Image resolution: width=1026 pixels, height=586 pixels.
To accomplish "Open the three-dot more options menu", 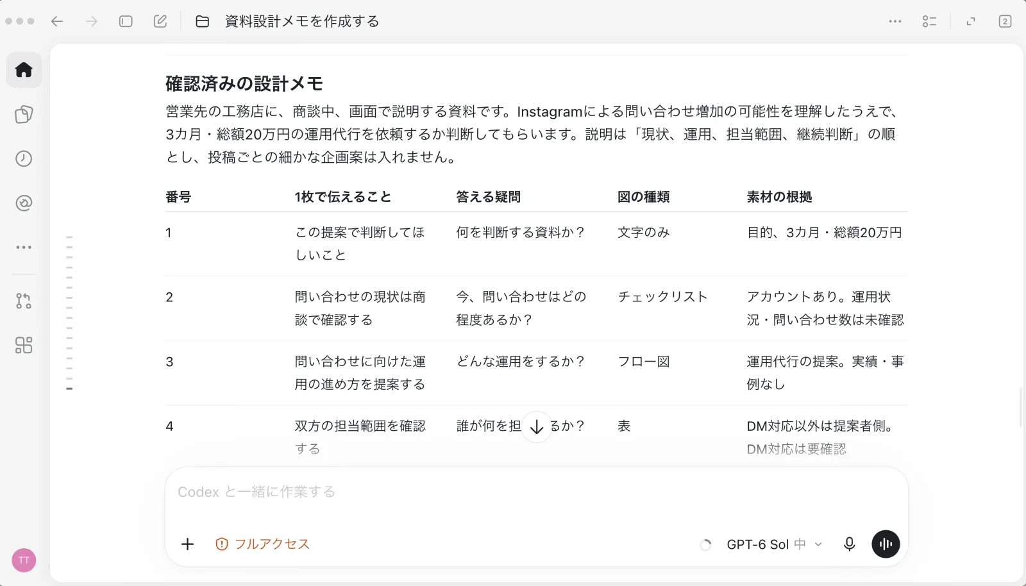I will pyautogui.click(x=895, y=21).
